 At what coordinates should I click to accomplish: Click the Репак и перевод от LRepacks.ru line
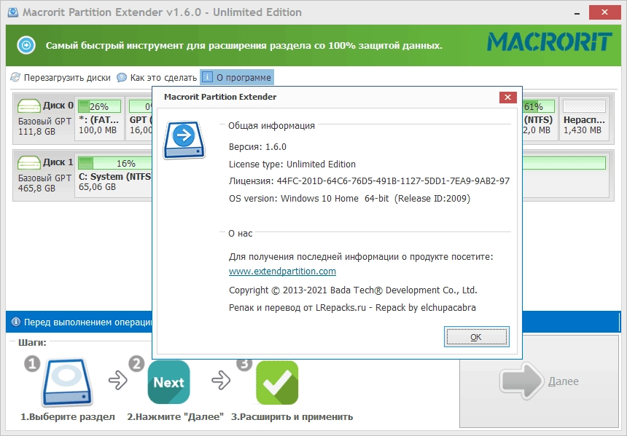352,308
